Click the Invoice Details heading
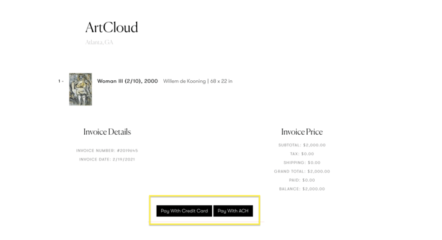This screenshot has height=240, width=442. [x=107, y=132]
